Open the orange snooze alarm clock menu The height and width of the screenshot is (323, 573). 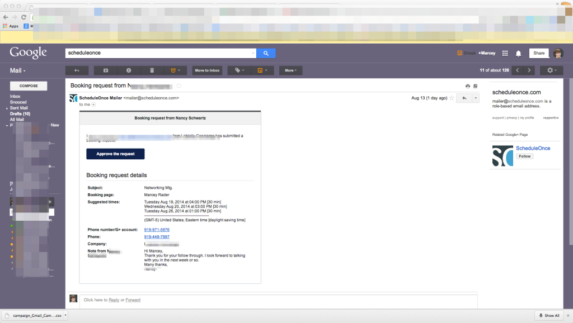point(175,70)
